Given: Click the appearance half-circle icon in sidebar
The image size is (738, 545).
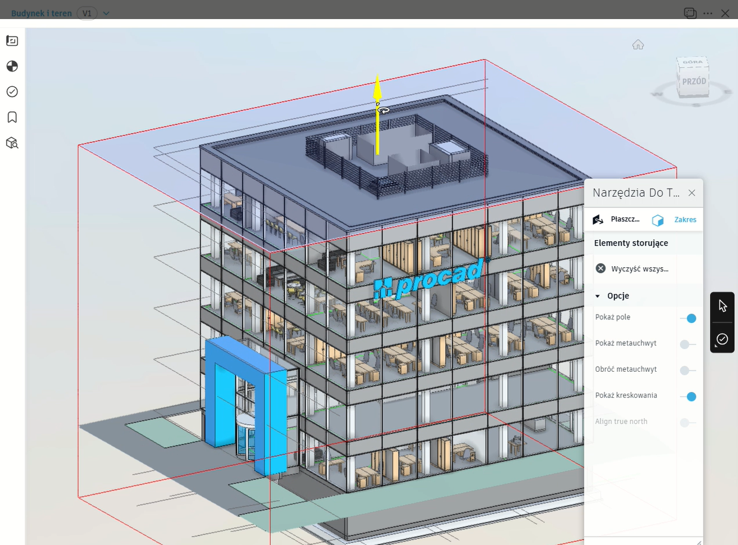Looking at the screenshot, I should 12,66.
